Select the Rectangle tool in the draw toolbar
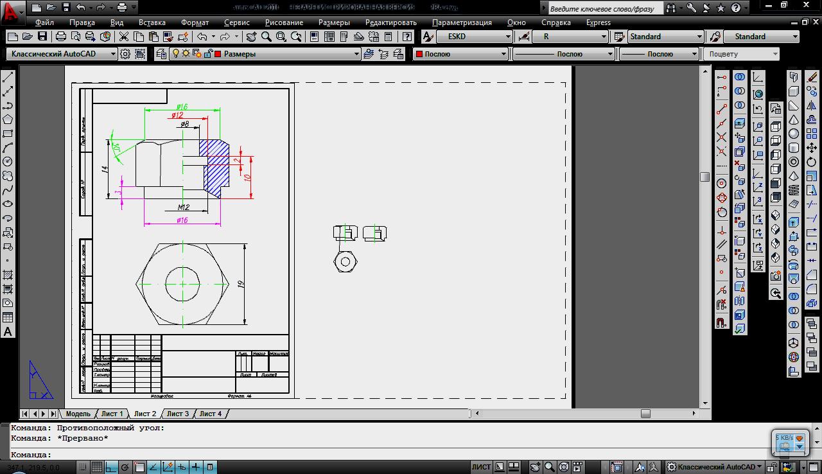This screenshot has width=822, height=474. [x=8, y=134]
